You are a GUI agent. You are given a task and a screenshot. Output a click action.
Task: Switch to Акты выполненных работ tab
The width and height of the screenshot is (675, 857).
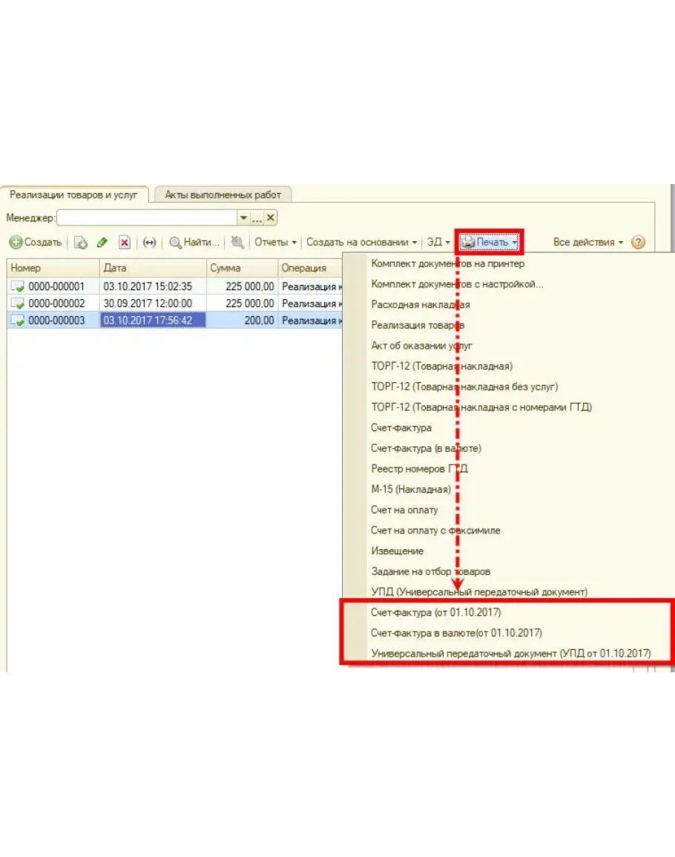(x=223, y=194)
